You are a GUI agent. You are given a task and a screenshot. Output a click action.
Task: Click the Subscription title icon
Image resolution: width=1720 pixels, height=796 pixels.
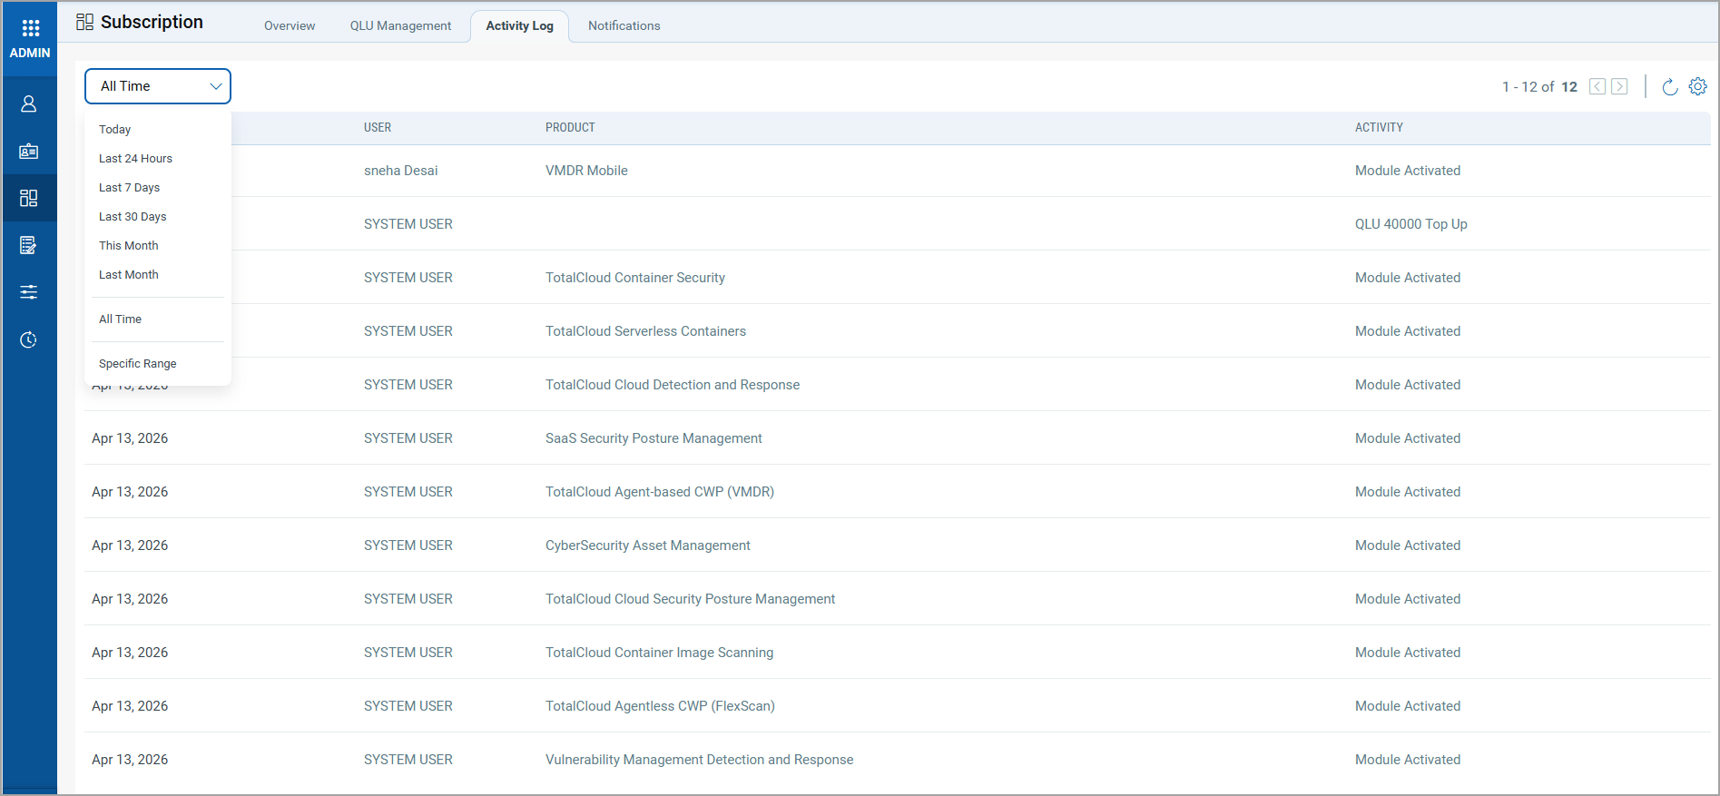click(84, 22)
